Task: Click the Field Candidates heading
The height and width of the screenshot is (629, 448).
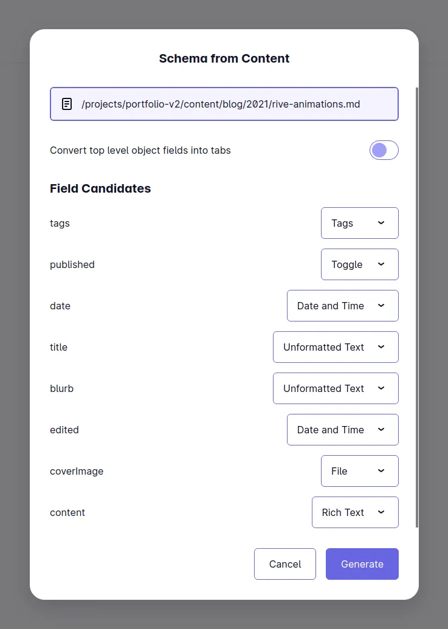Action: click(x=100, y=188)
